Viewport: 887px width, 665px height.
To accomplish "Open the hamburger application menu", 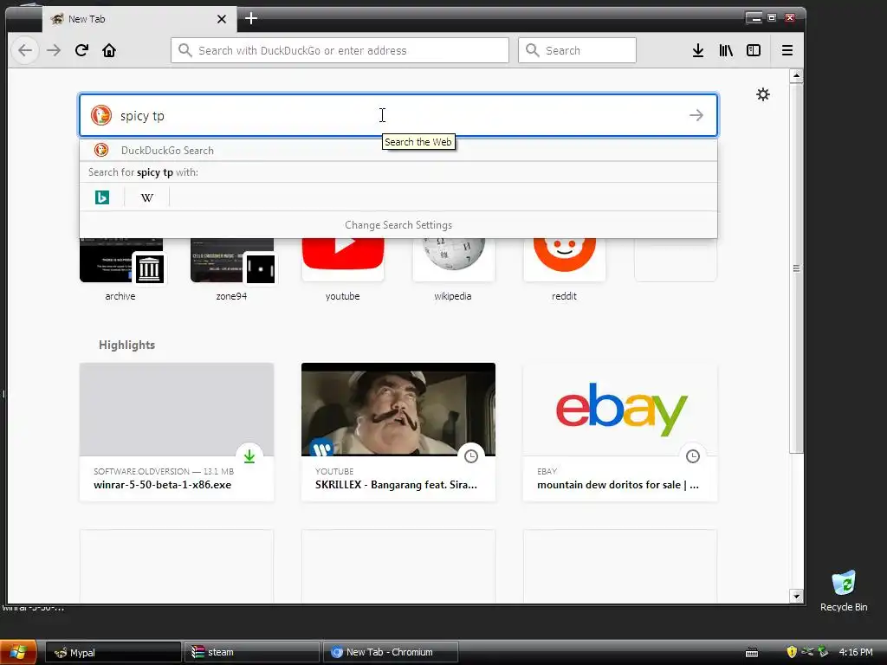I will pyautogui.click(x=787, y=50).
